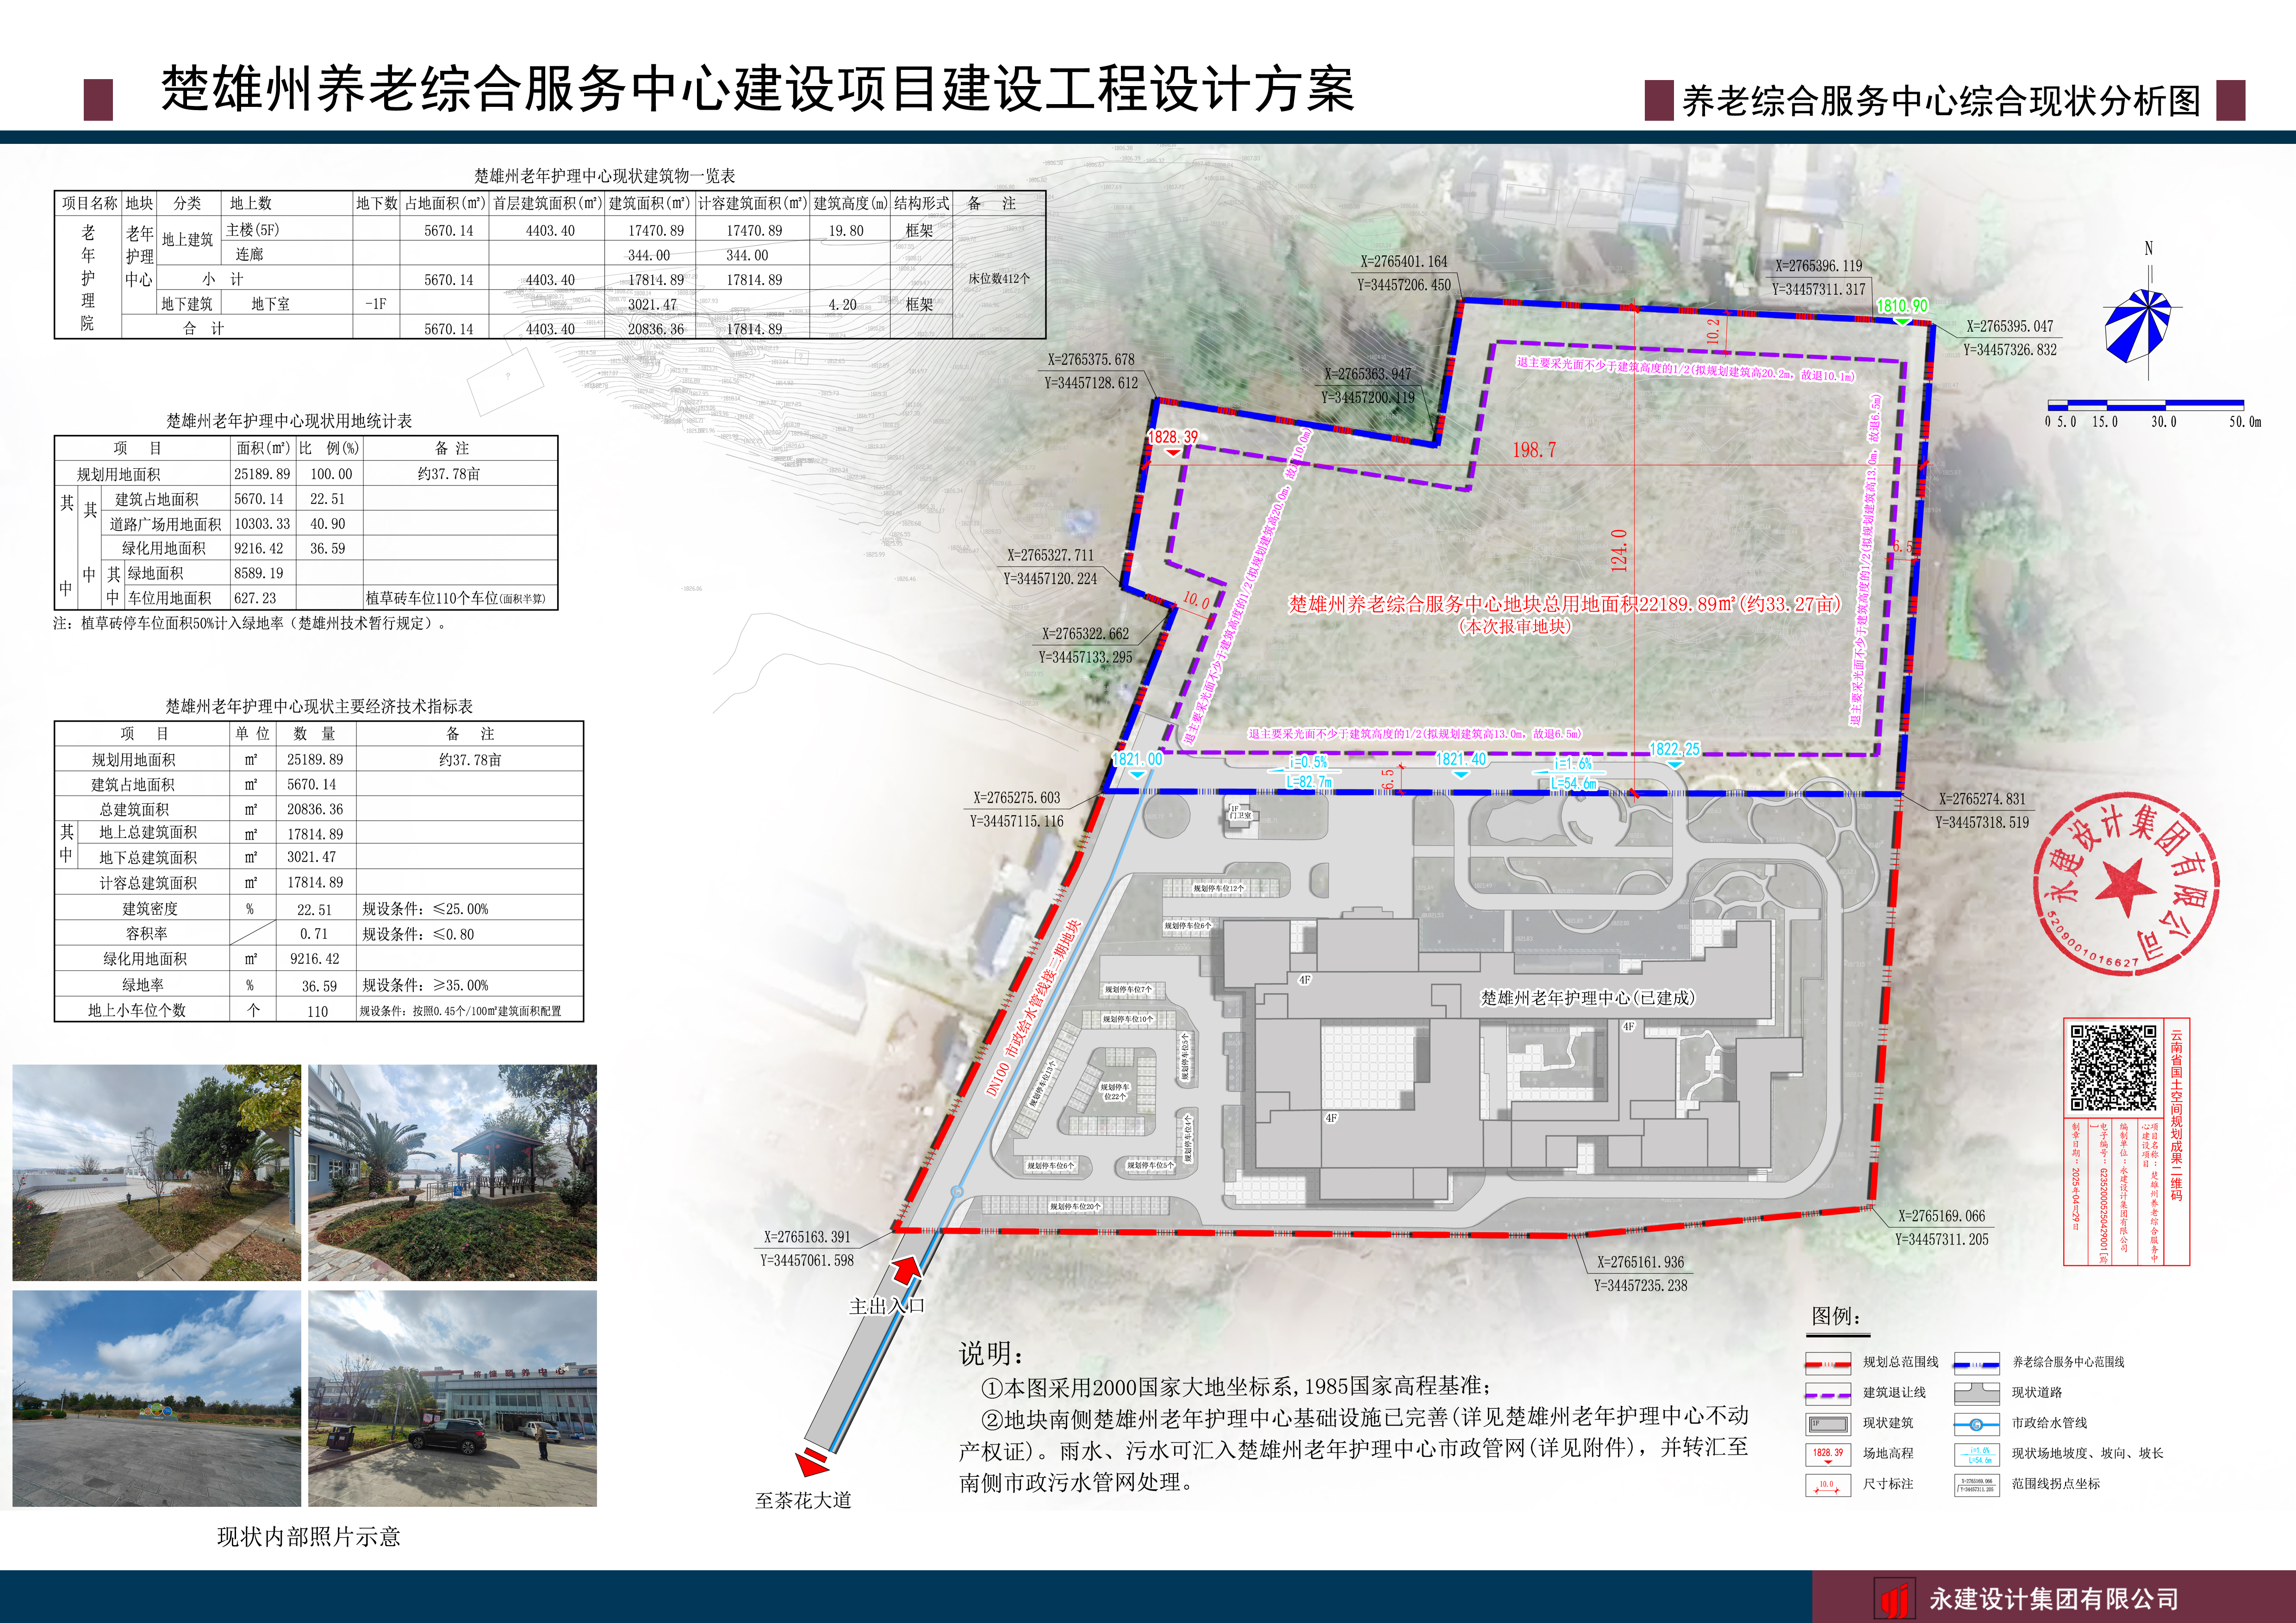Click the 植草砖车位110个车位 remark
Screen dimensions: 2296x1623
pos(456,599)
